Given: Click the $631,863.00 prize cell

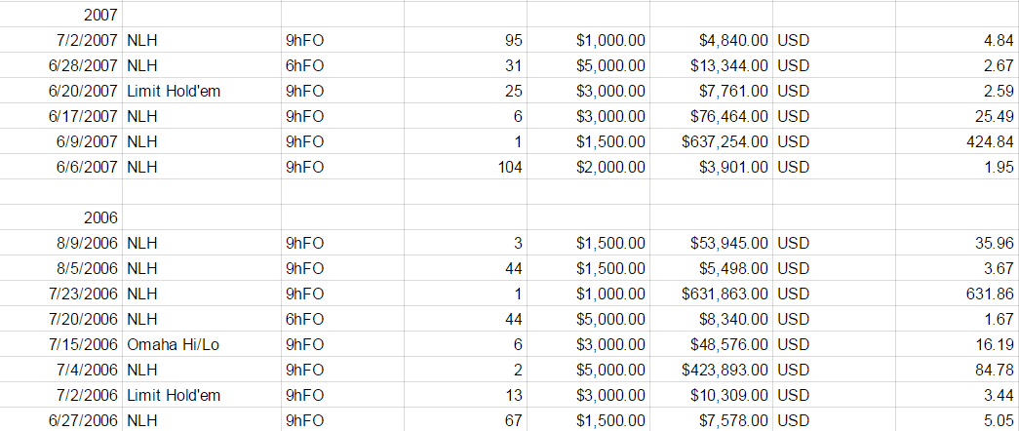Looking at the screenshot, I should 711,294.
